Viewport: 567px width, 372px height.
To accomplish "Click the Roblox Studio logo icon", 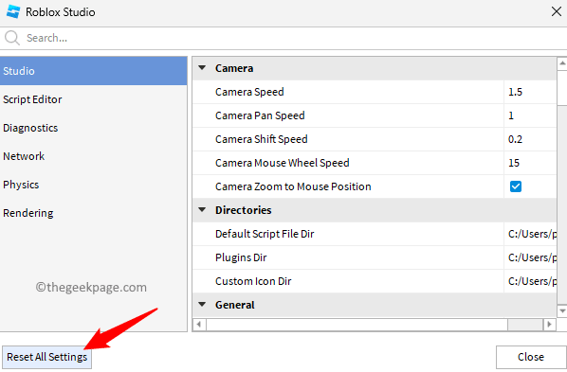I will click(x=13, y=12).
